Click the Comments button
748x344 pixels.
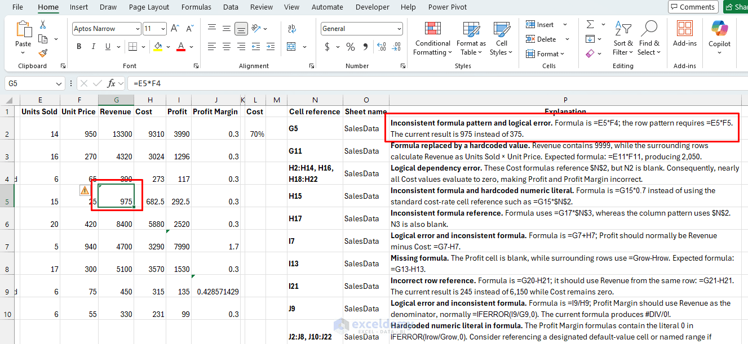[693, 7]
